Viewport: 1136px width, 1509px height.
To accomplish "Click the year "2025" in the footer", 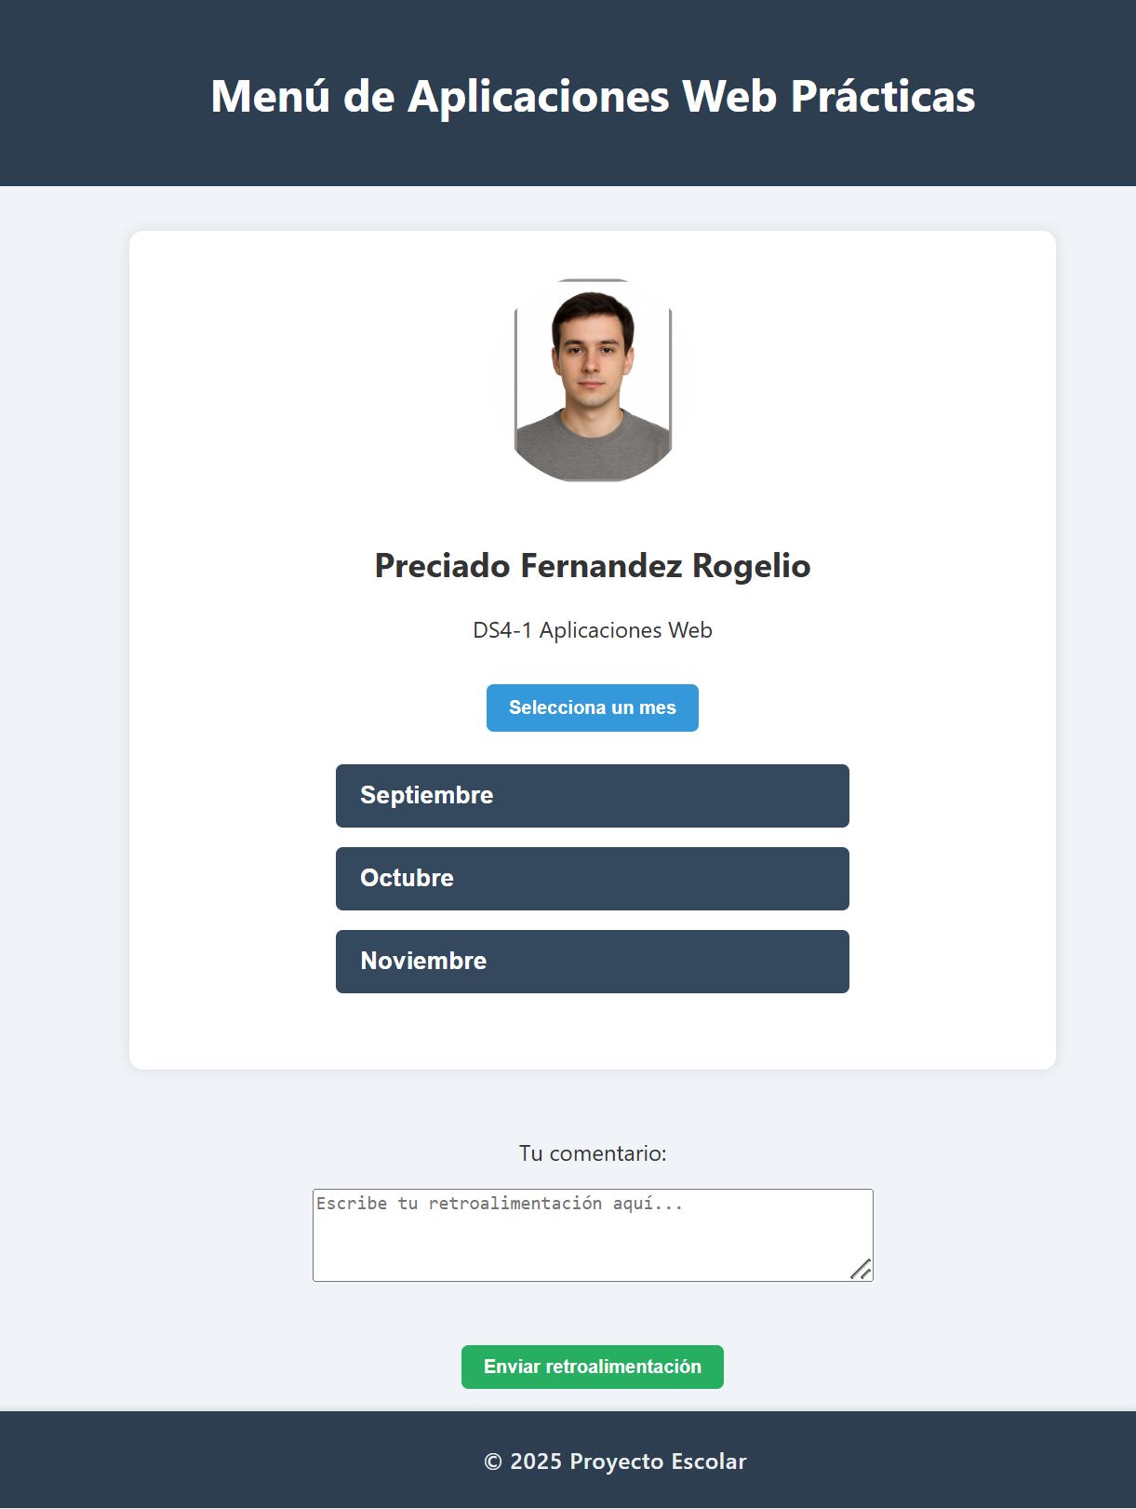I will point(536,1462).
